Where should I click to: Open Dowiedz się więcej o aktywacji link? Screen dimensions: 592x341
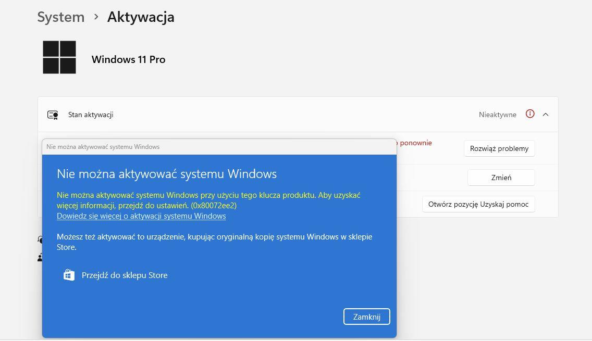pyautogui.click(x=141, y=216)
